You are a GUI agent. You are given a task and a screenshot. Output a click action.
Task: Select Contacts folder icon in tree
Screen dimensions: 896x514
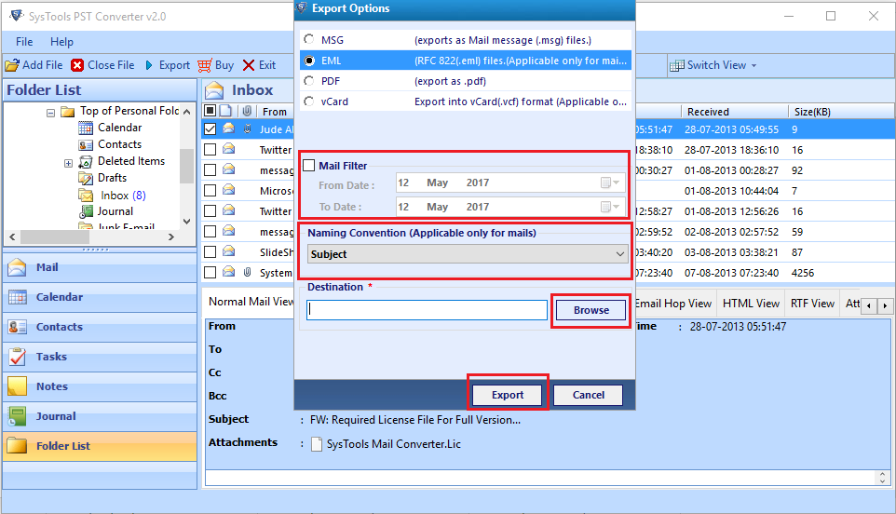[x=86, y=144]
